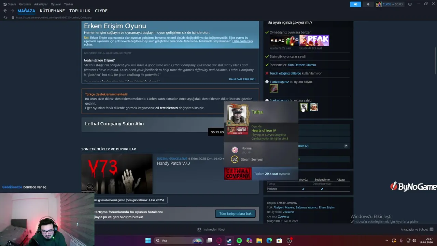Click the page vertical scrollbar
This screenshot has height=246, width=437.
pos(435,61)
